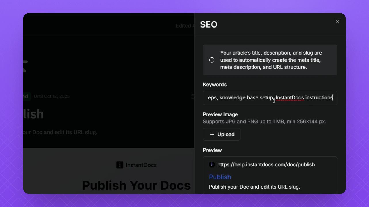Close the SEO panel

(x=337, y=22)
